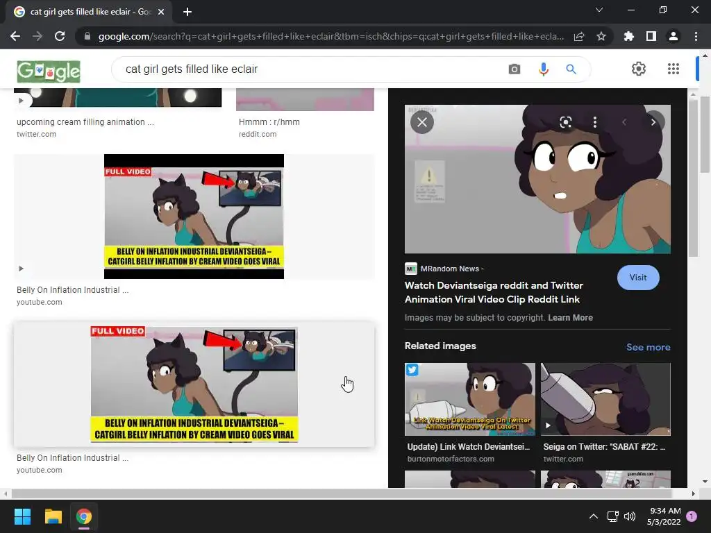Click the Chrome taskbar icon

pyautogui.click(x=84, y=516)
